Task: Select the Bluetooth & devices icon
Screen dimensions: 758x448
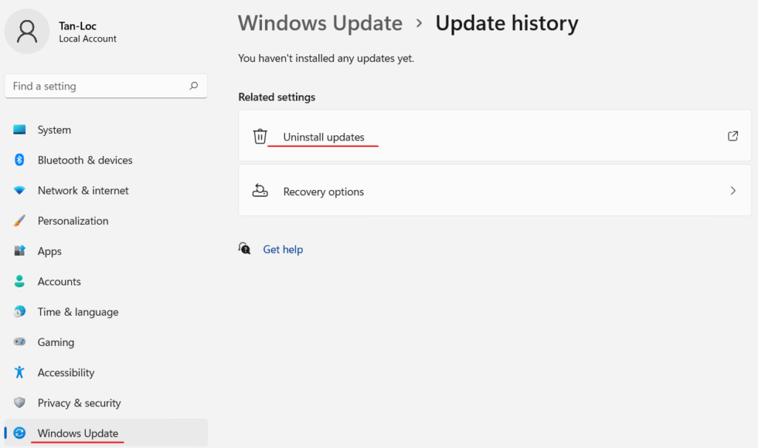Action: [x=20, y=160]
